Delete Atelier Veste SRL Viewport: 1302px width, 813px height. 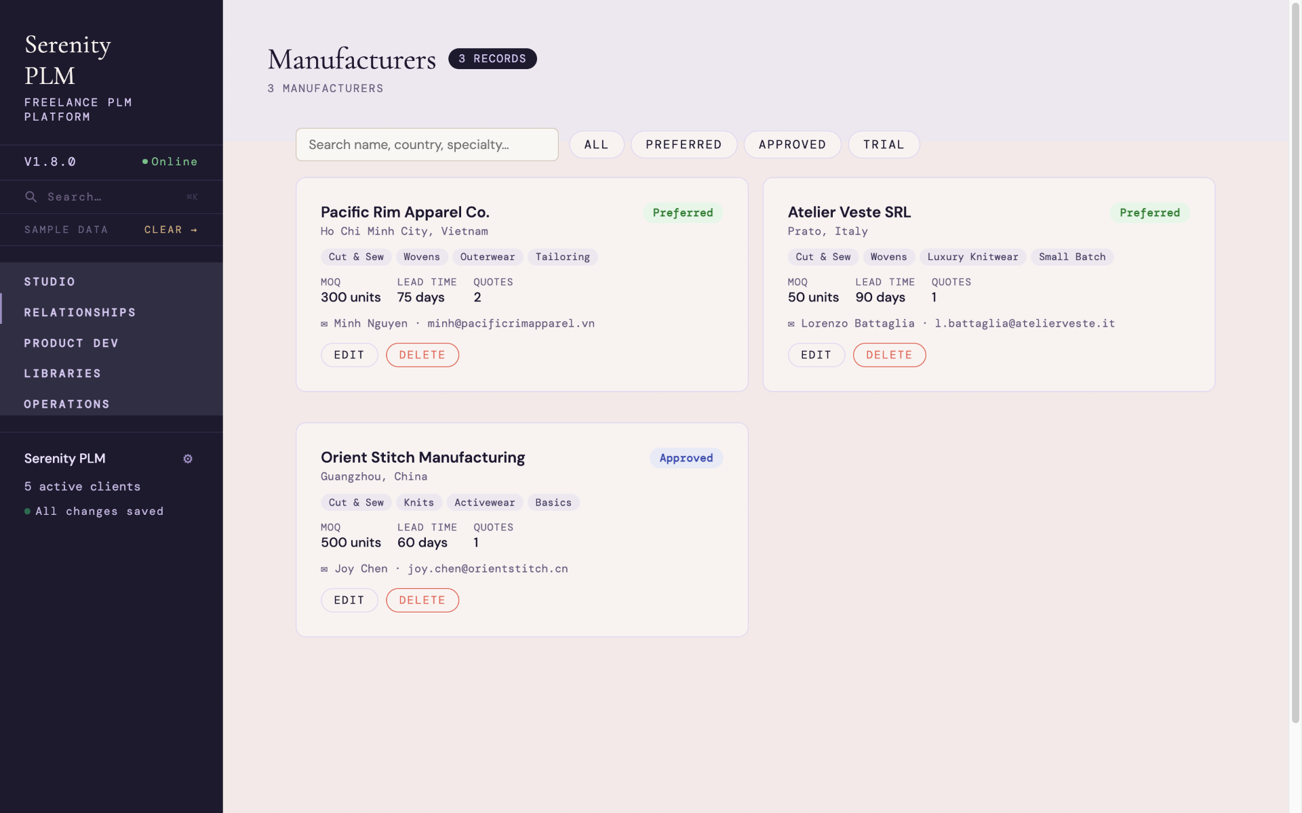889,355
